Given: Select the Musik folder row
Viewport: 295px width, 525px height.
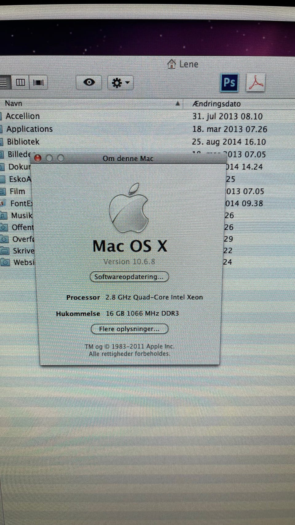Looking at the screenshot, I should point(22,215).
